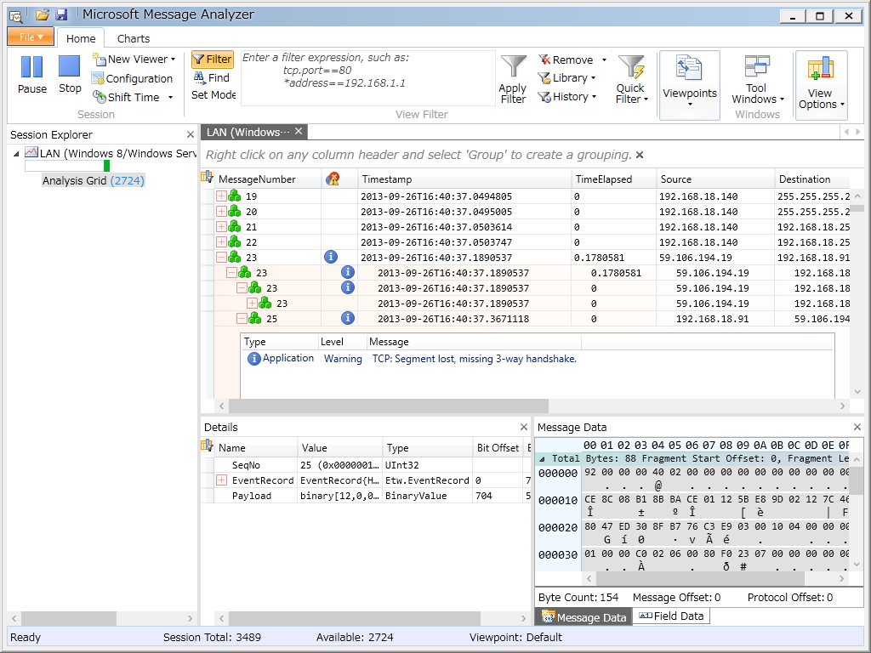
Task: Collapse the Total Bytes header in hex view
Action: [542, 458]
